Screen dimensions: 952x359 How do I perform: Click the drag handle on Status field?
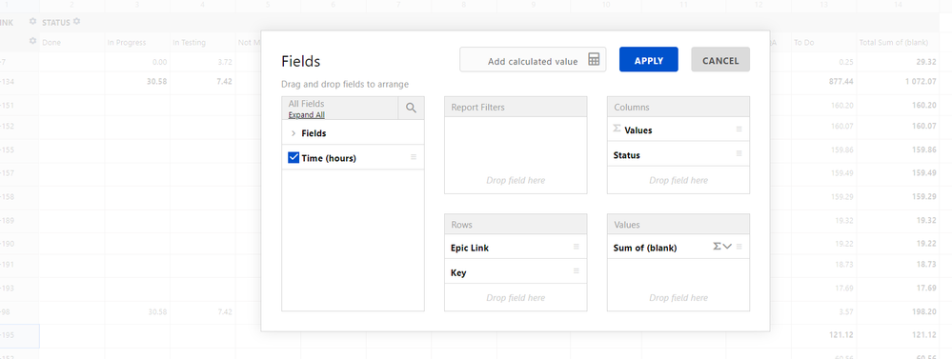point(739,154)
